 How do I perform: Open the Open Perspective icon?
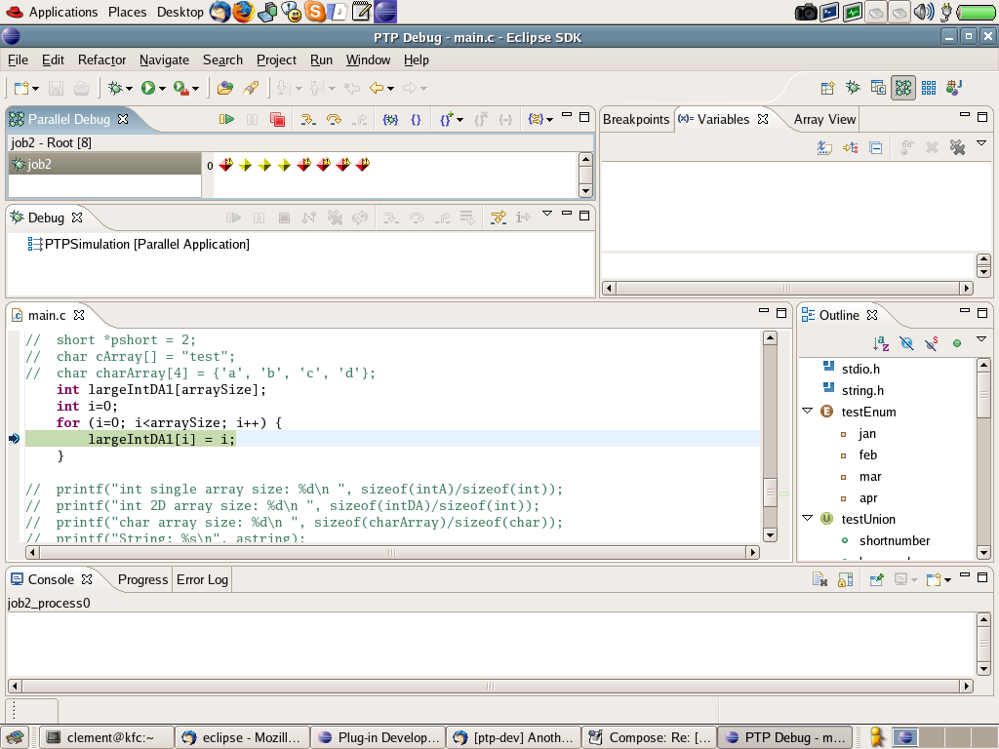(x=827, y=88)
